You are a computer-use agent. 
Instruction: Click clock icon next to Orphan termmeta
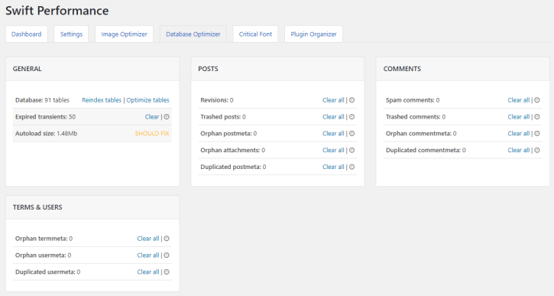(x=167, y=239)
